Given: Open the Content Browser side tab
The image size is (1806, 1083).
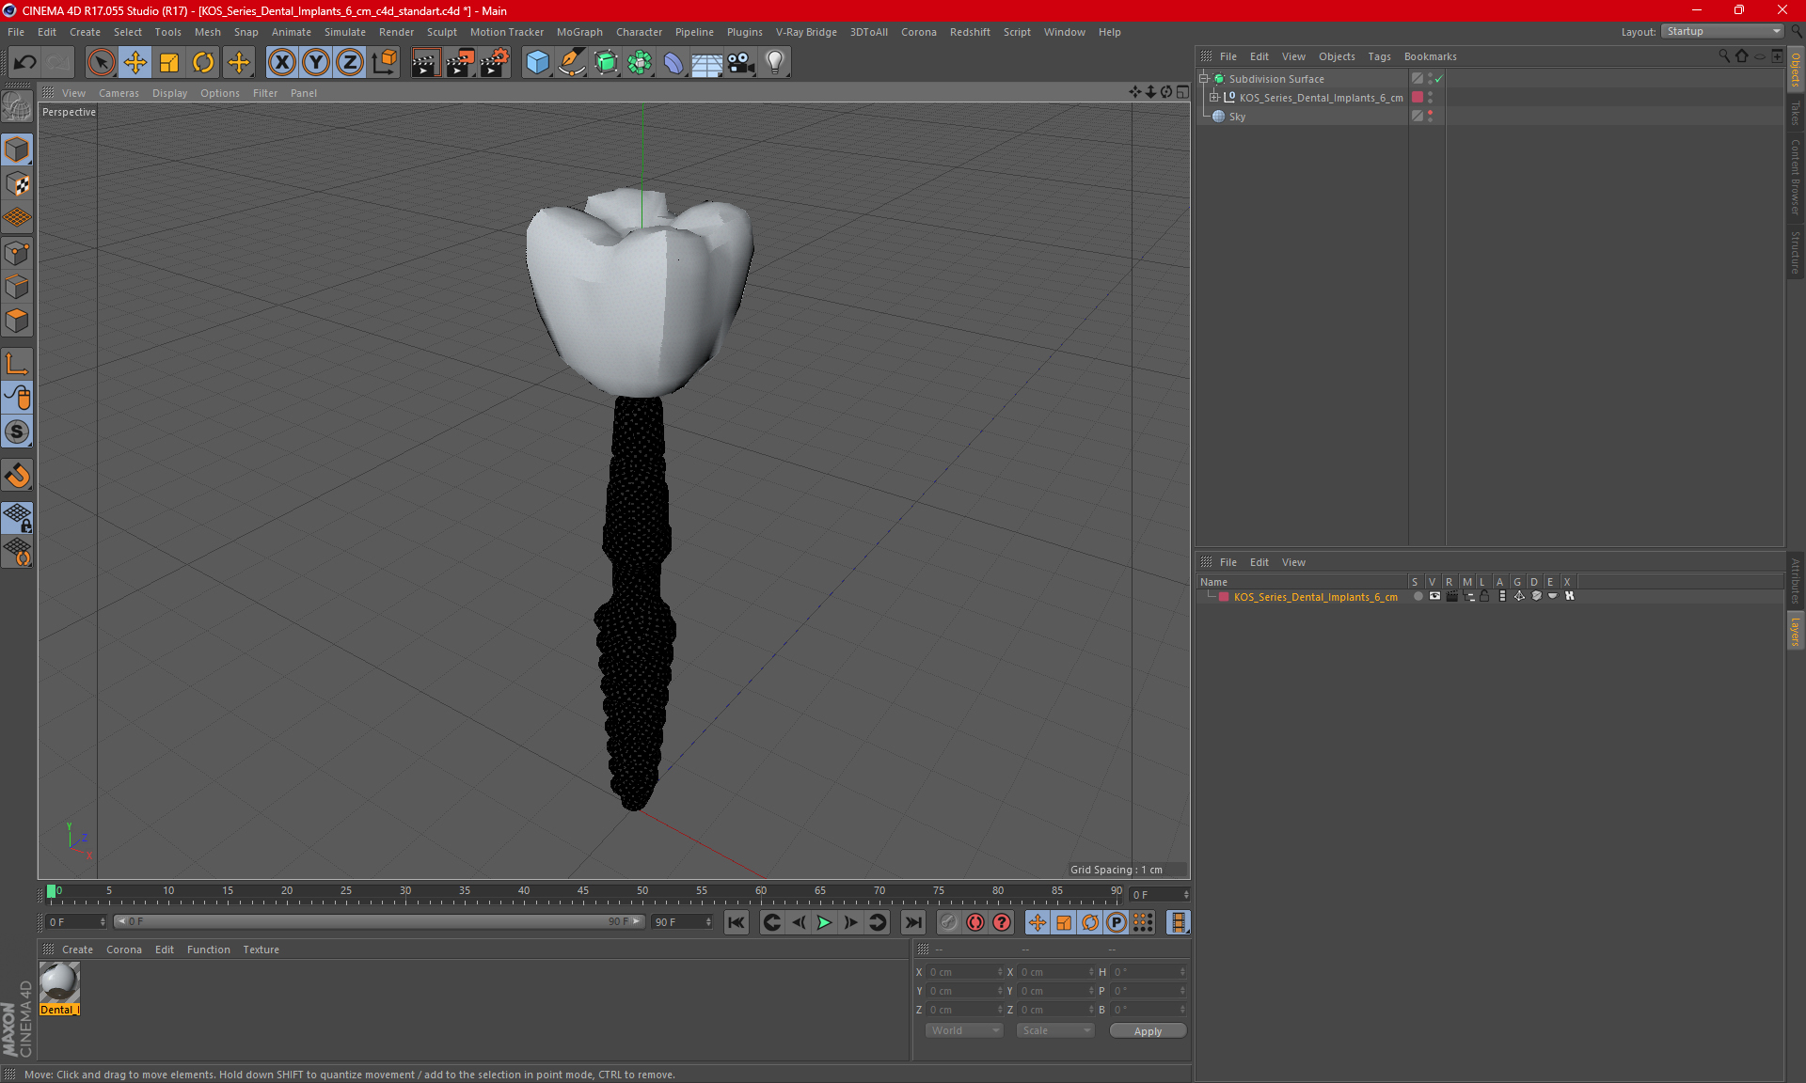Looking at the screenshot, I should 1795,177.
